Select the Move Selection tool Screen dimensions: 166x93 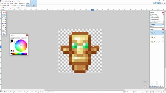tap(5, 17)
